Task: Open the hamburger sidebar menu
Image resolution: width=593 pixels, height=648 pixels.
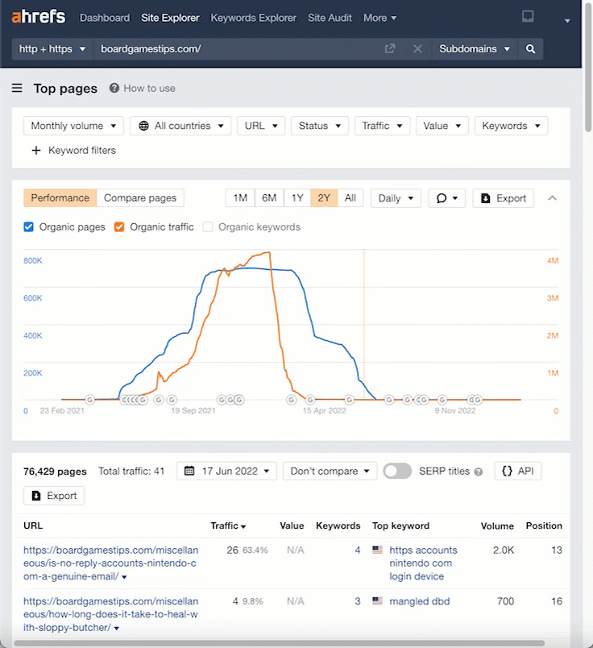Action: pos(17,89)
